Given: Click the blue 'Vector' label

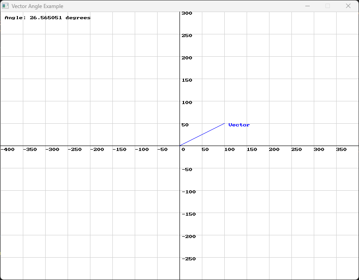Looking at the screenshot, I should [x=239, y=125].
